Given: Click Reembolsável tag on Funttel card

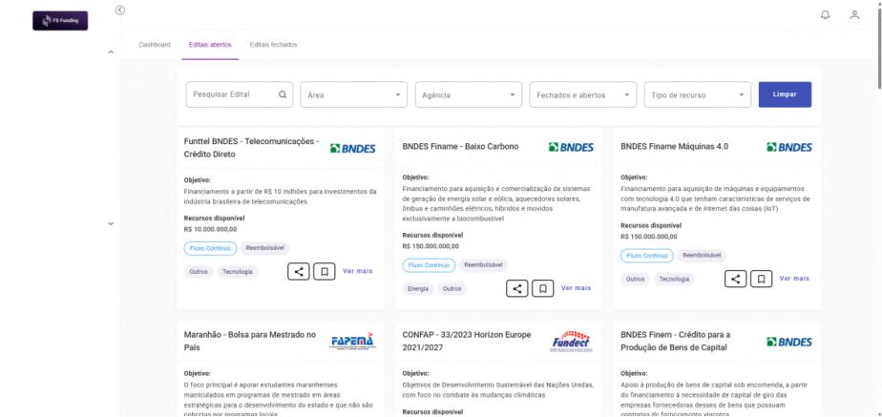Looking at the screenshot, I should pyautogui.click(x=265, y=248).
